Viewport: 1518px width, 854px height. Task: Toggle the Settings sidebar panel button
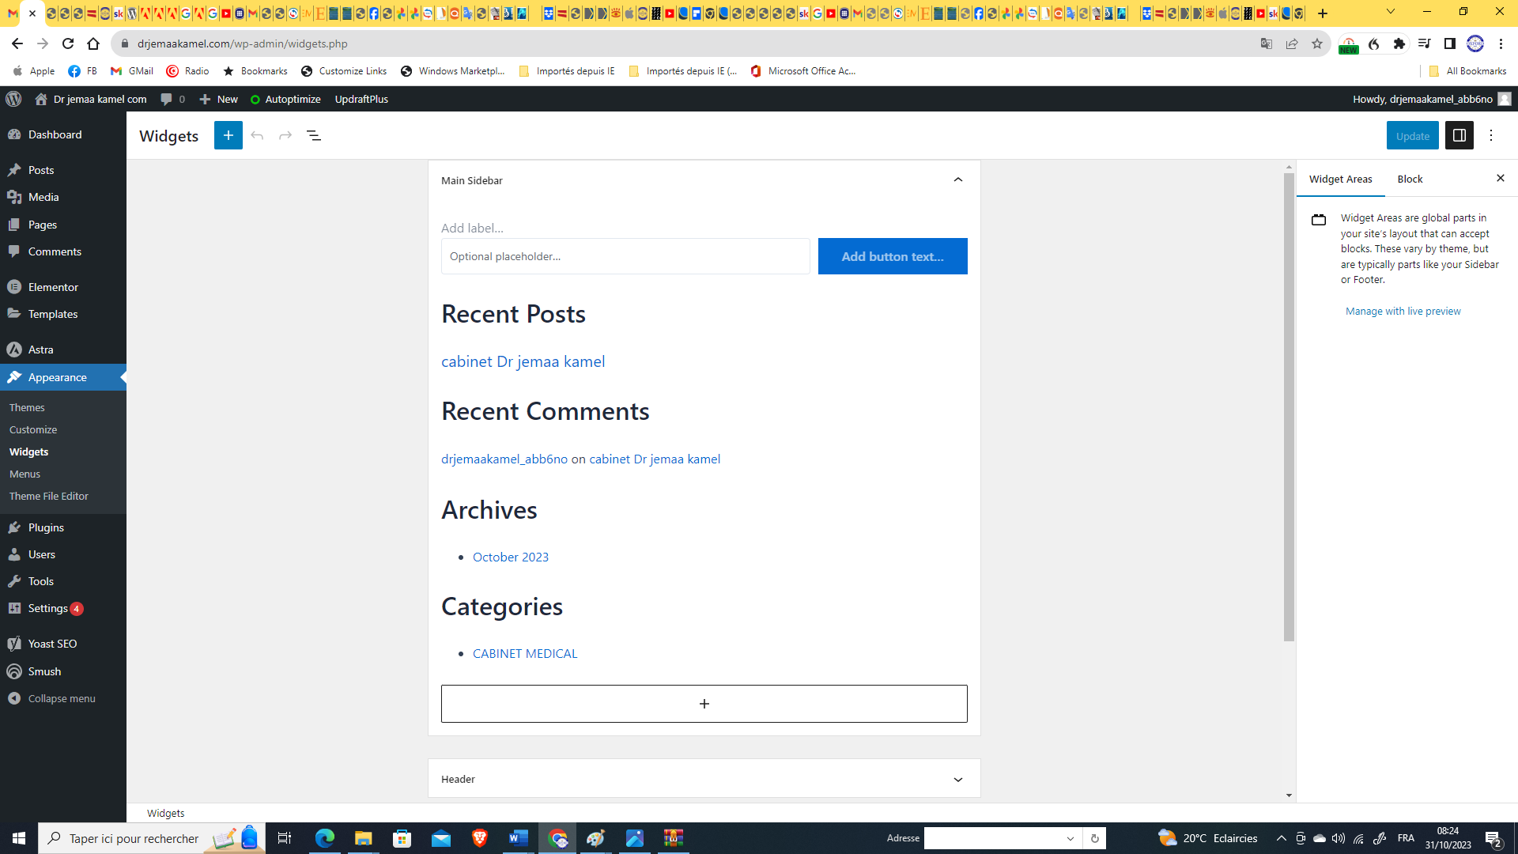click(x=1459, y=136)
